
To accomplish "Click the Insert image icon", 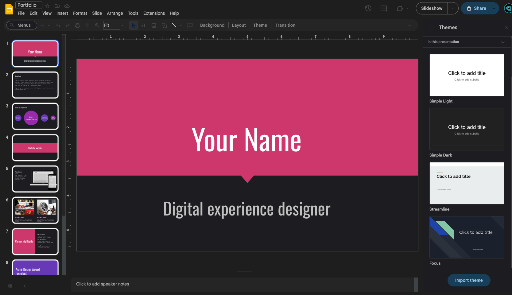I will pos(154,25).
